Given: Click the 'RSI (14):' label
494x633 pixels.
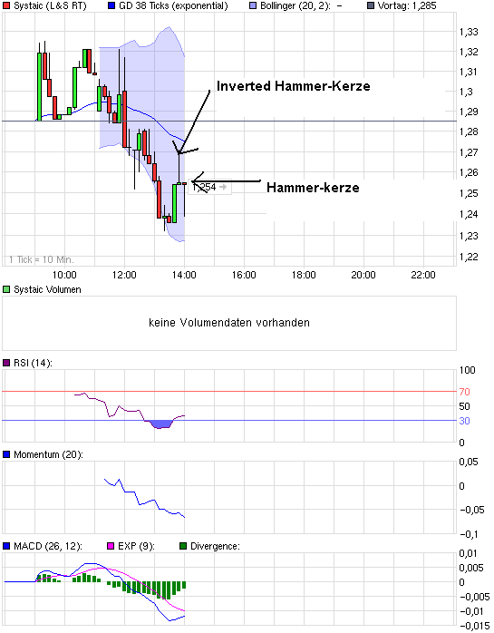Looking at the screenshot, I should 33,363.
